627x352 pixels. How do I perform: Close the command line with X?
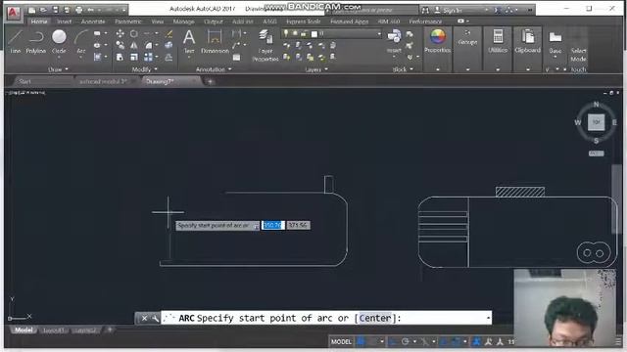coord(144,318)
